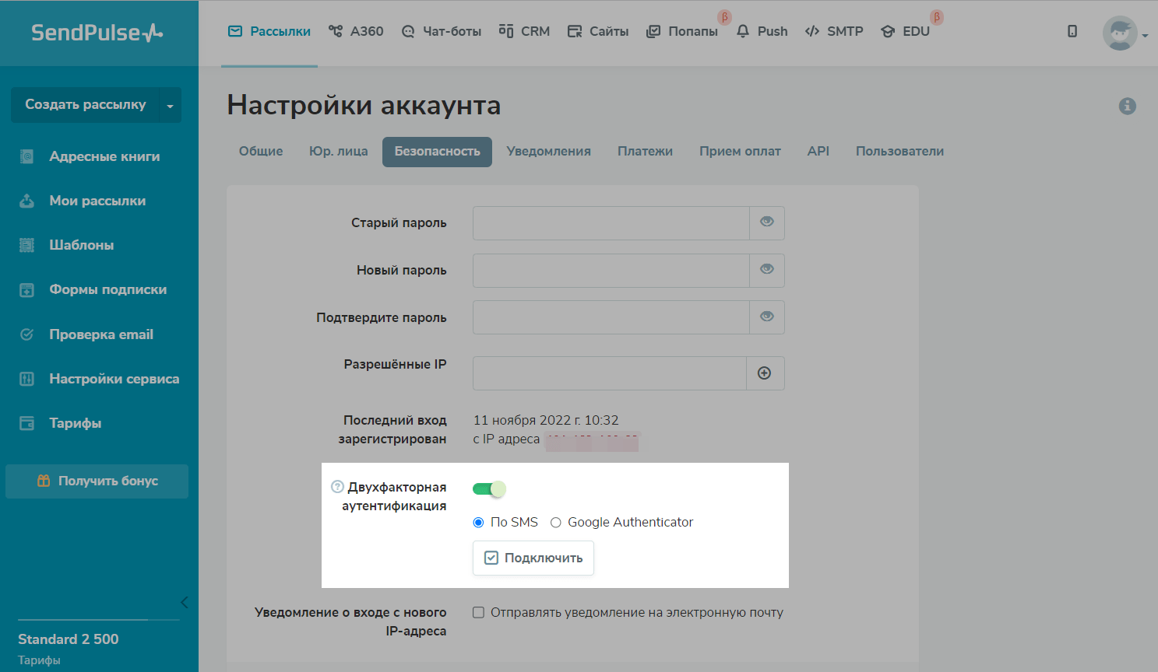Switch to the Notifications settings tab

point(548,152)
